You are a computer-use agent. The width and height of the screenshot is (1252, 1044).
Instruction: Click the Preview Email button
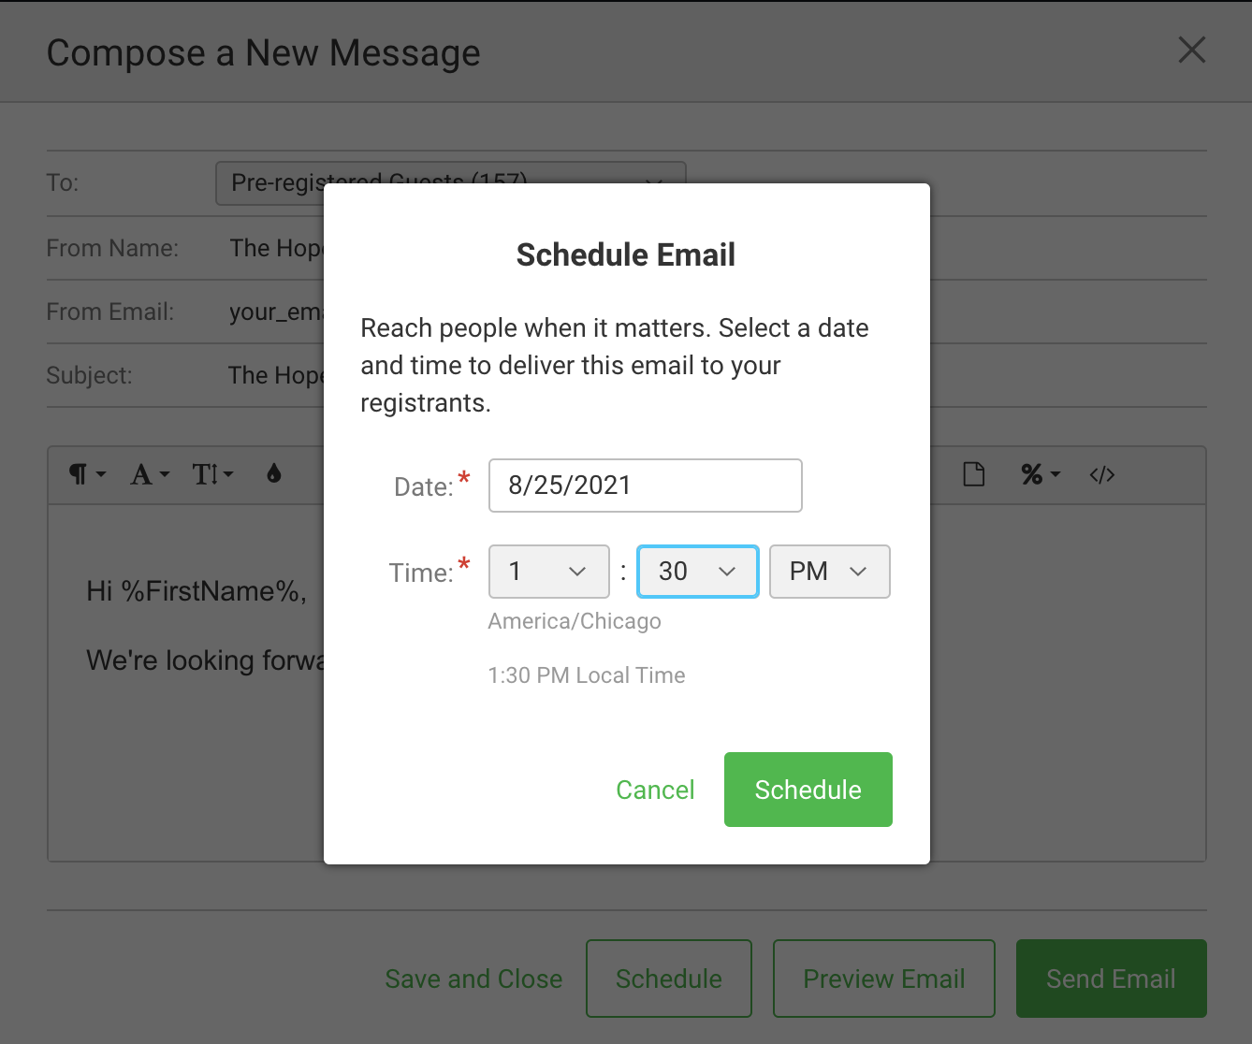coord(883,979)
